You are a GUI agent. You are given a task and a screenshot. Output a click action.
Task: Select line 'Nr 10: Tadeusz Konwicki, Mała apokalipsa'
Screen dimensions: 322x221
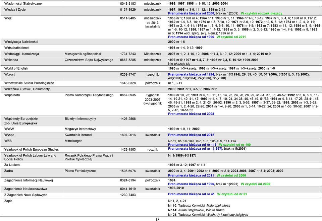point(199,205)
